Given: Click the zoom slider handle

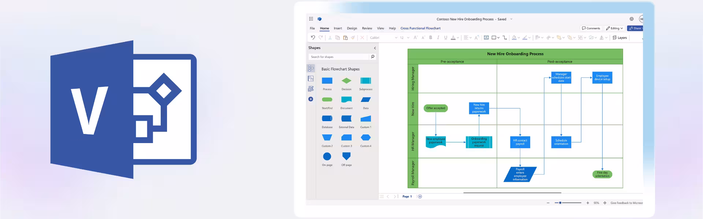Looking at the screenshot, I should [x=560, y=203].
